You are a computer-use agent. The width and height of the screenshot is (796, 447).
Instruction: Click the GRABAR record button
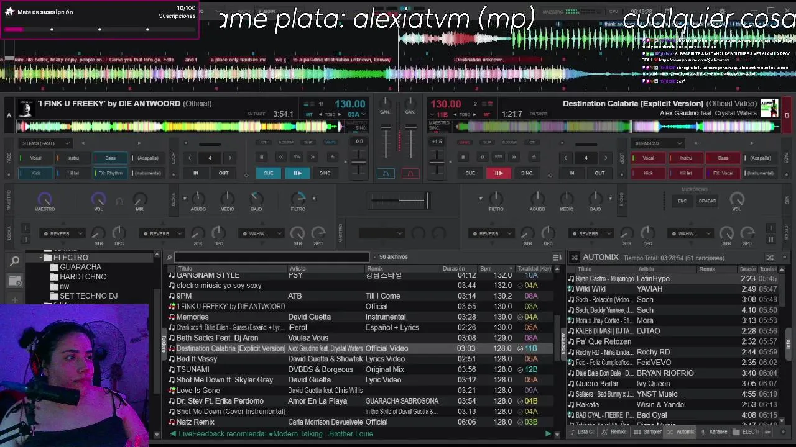(x=707, y=201)
